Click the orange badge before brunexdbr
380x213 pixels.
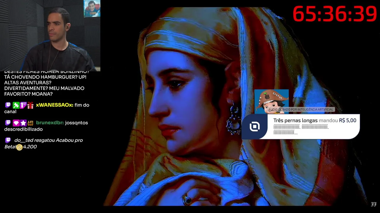tap(30, 122)
